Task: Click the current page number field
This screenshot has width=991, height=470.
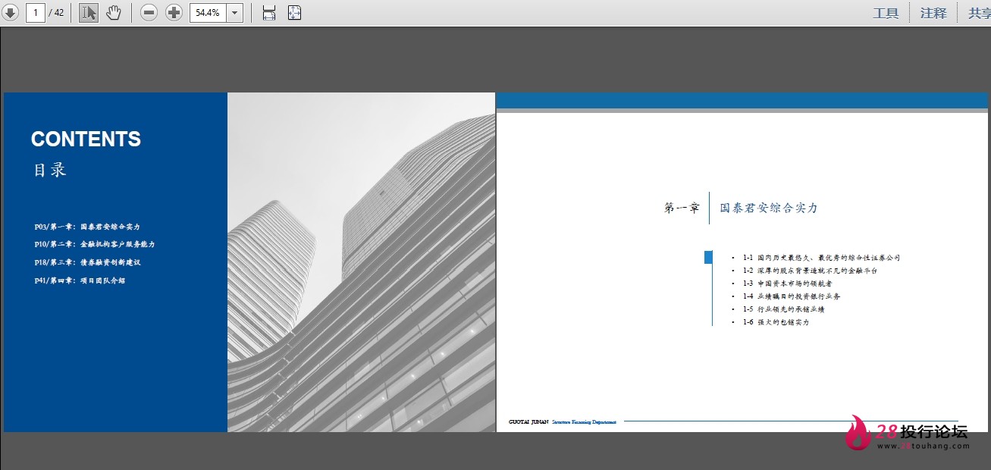Action: (x=36, y=13)
